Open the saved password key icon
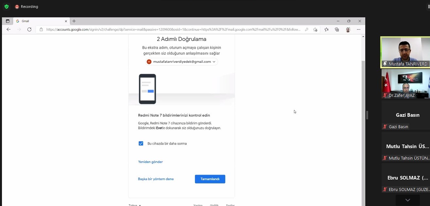 (306, 29)
